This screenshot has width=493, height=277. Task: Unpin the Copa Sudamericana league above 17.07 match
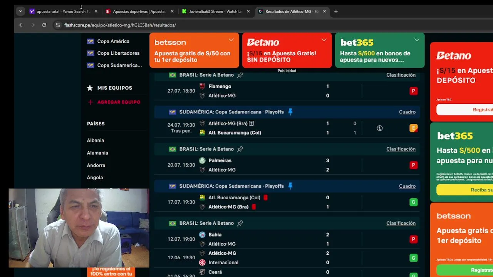click(x=290, y=186)
